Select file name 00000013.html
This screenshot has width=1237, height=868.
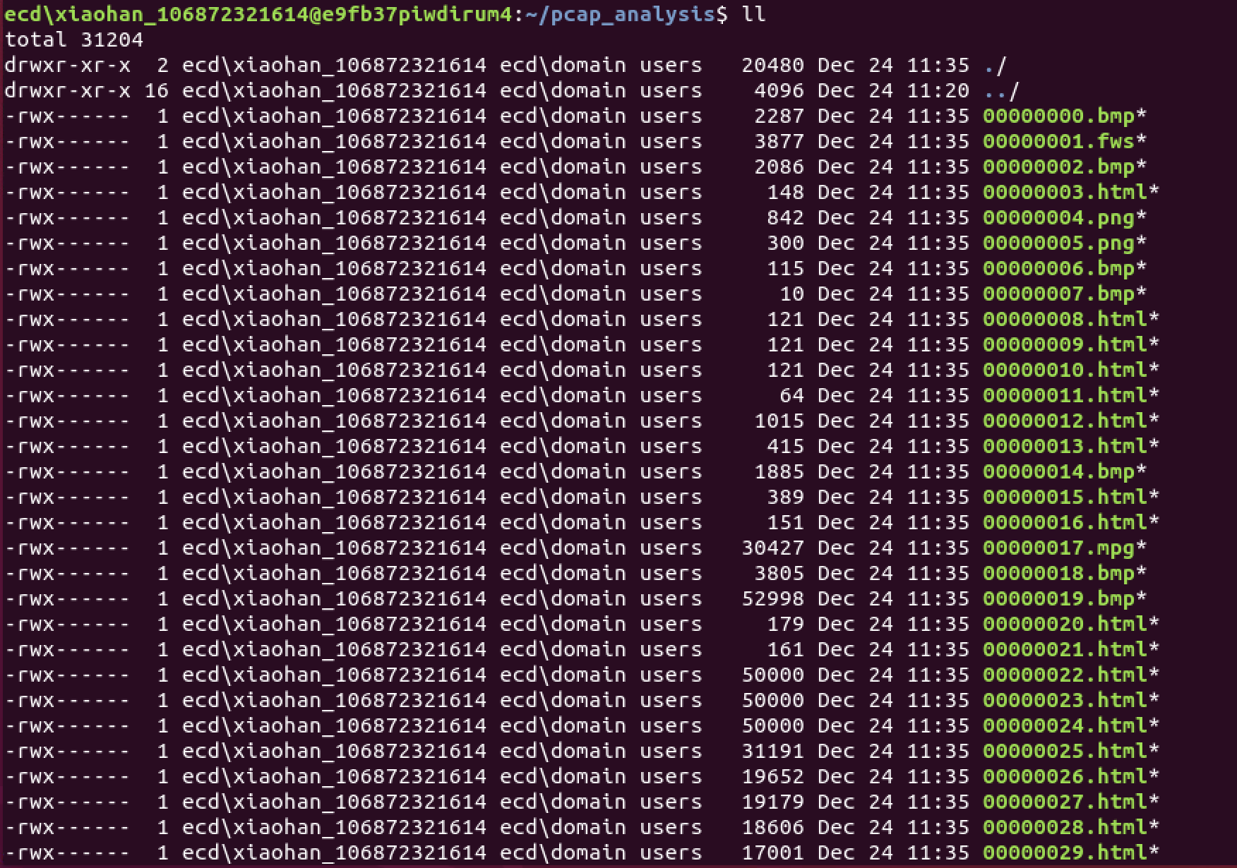[x=1065, y=446]
